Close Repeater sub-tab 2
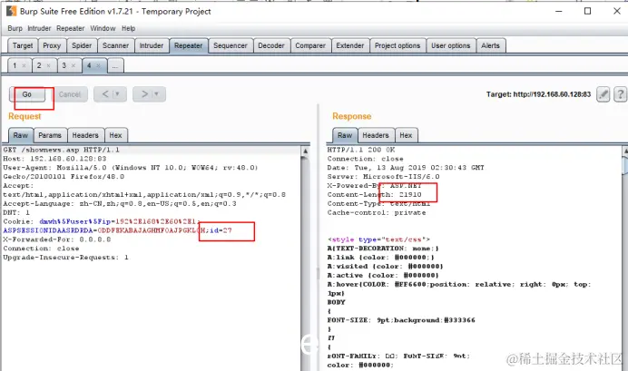Image resolution: width=628 pixels, height=371 pixels. coord(49,65)
